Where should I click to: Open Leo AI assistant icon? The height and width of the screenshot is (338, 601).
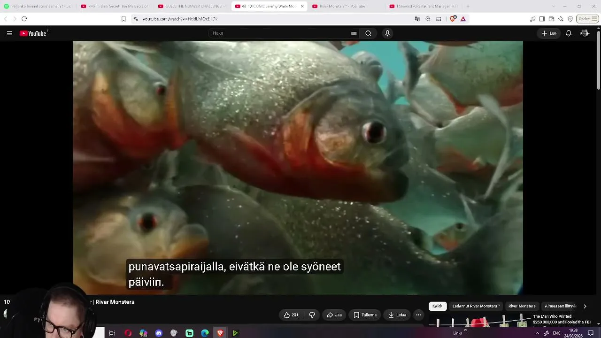point(561,19)
